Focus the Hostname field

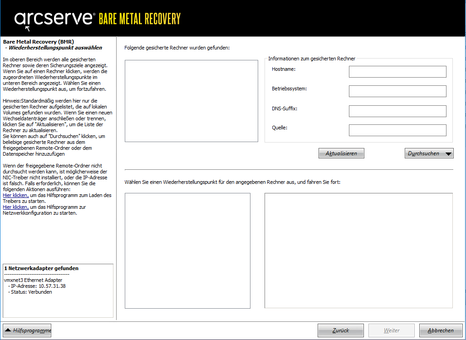point(397,72)
